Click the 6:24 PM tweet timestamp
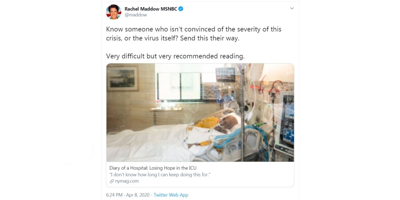Viewport: 400px width, 200px height. [115, 195]
